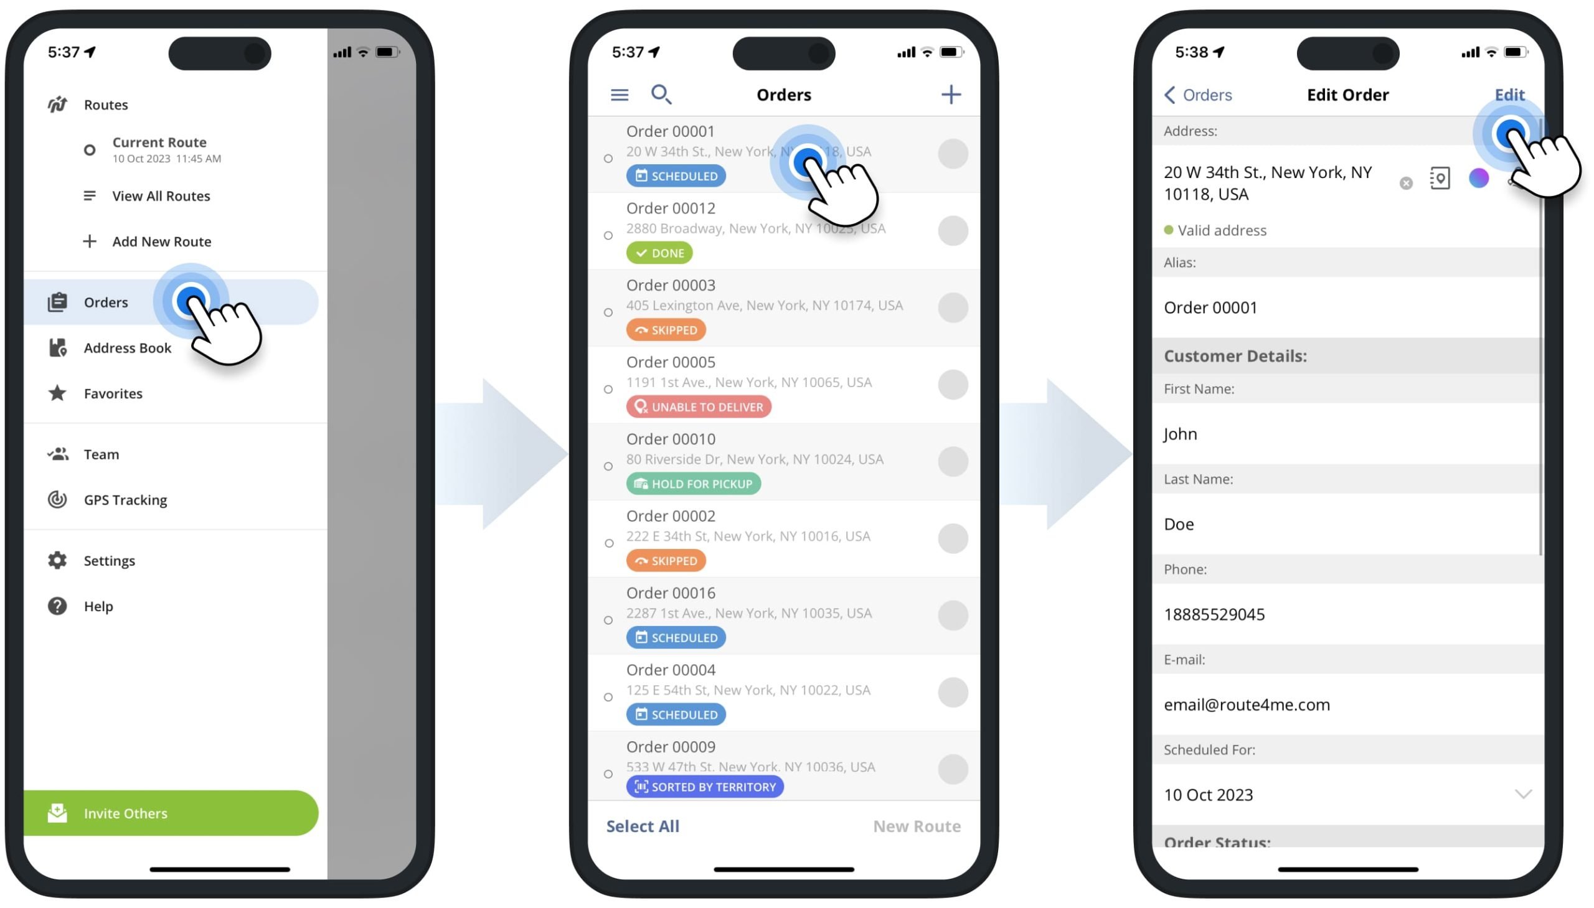This screenshot has height=908, width=1594.
Task: Tap the Routes icon in sidebar
Action: [x=57, y=104]
